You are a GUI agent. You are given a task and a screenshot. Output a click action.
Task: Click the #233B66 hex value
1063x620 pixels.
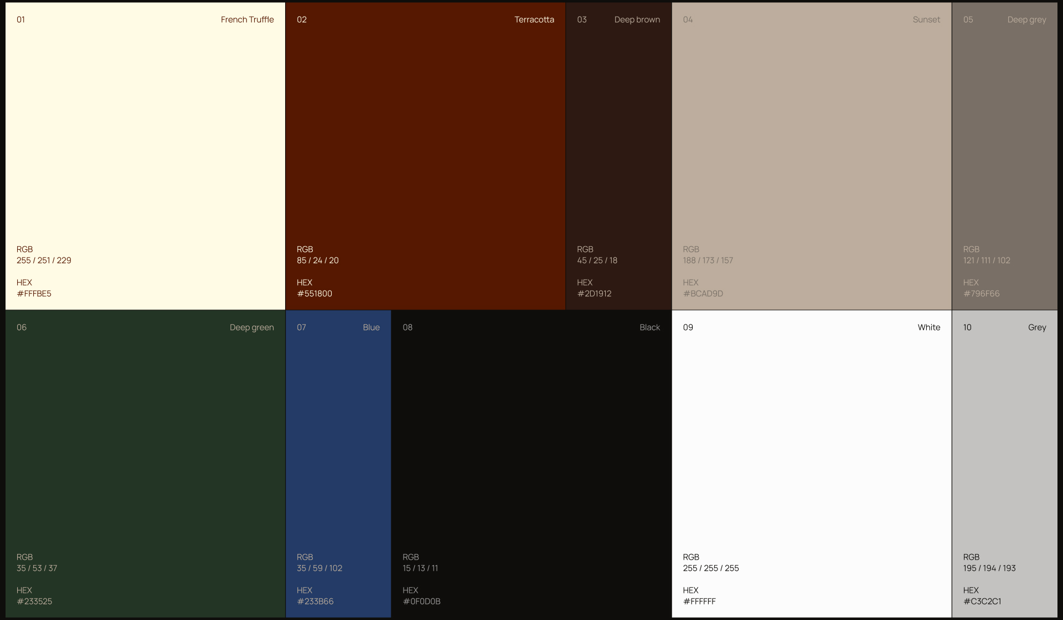point(315,601)
